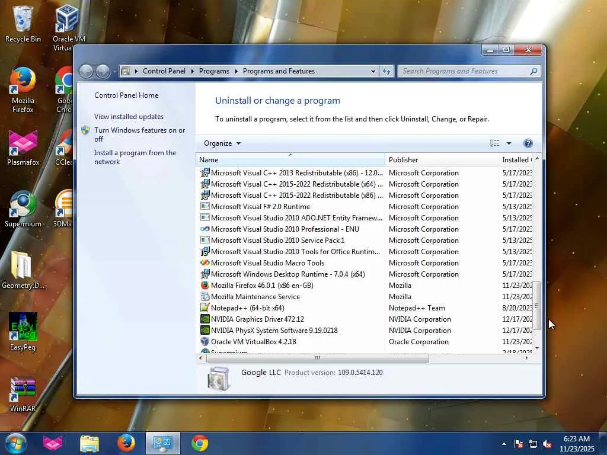607x455 pixels.
Task: Open View installed updates link
Action: [129, 117]
